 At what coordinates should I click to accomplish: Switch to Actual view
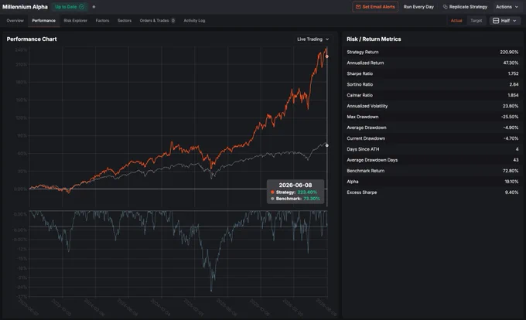tap(456, 20)
